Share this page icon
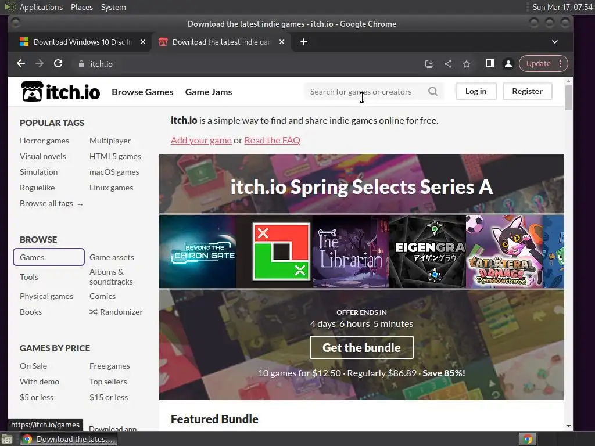Image resolution: width=595 pixels, height=446 pixels. [x=448, y=64]
